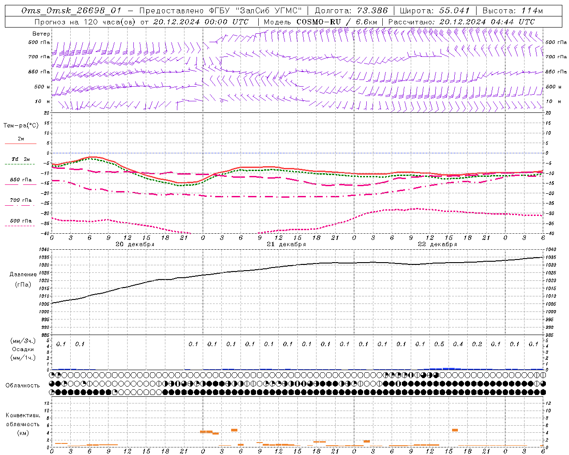The width and height of the screenshot is (569, 455).
Task: Click the 850 гПа temperature legend entry
Action: pos(20,180)
